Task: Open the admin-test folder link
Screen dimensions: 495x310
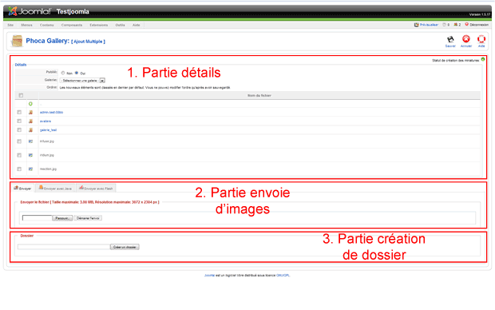Action: (x=51, y=112)
